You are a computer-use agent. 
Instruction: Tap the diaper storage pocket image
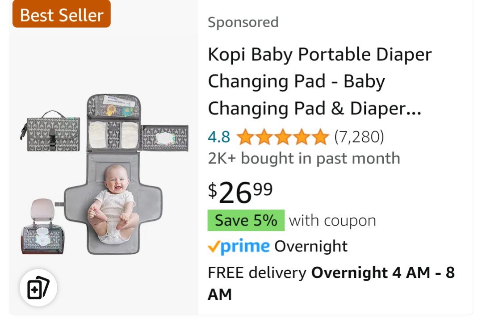[x=113, y=135]
